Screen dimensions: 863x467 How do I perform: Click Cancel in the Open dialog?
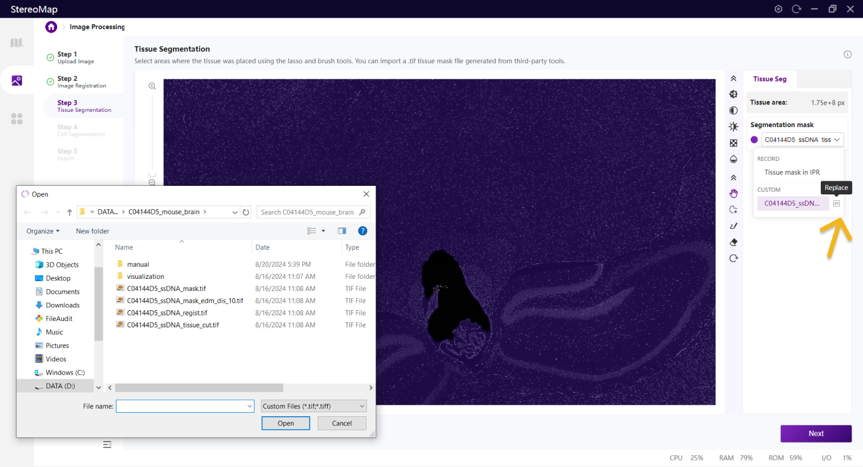(341, 423)
